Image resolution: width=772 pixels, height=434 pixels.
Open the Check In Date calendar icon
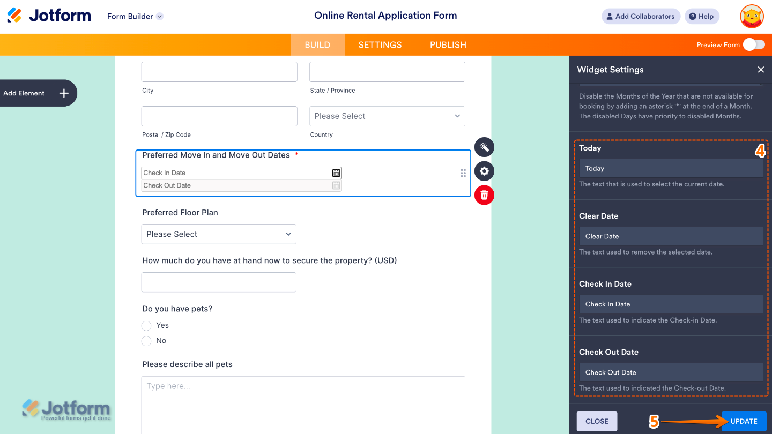click(x=336, y=173)
